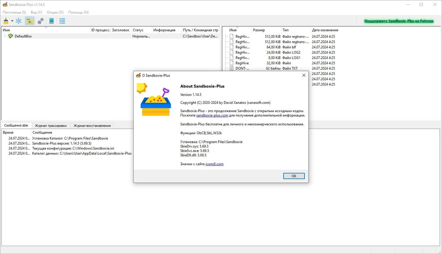
Task: Open settings via the double gears icon
Action: tap(41, 21)
